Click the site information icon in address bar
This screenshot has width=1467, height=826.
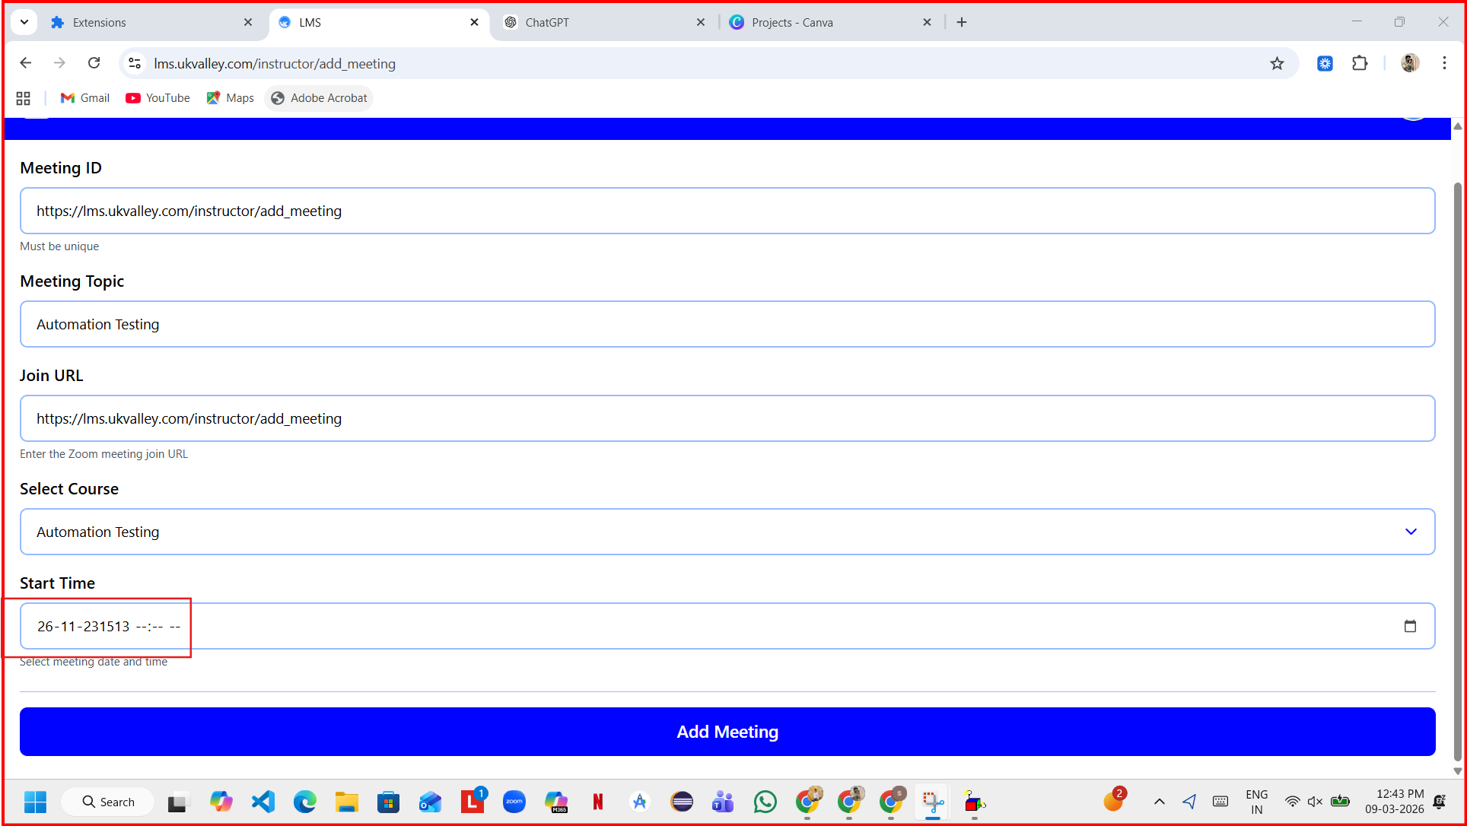coord(135,64)
